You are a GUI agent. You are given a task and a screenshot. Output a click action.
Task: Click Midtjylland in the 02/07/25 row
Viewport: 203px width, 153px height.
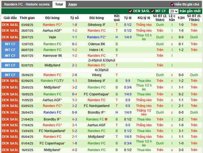pyautogui.click(x=52, y=65)
